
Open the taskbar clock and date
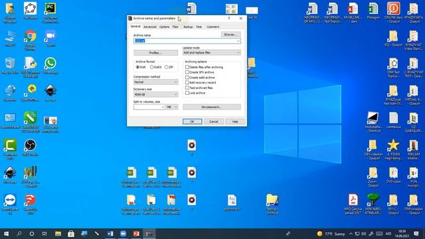click(402, 234)
